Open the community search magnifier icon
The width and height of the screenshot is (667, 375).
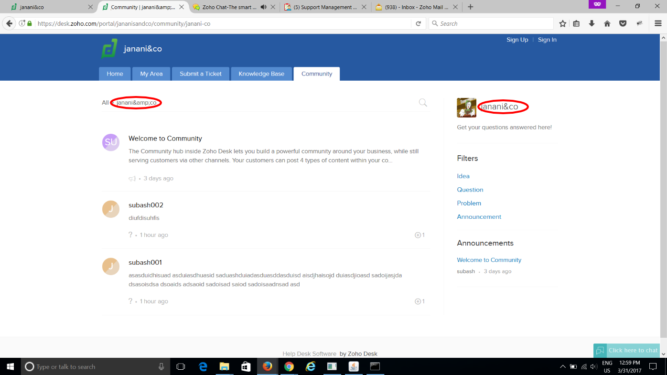[x=423, y=102]
